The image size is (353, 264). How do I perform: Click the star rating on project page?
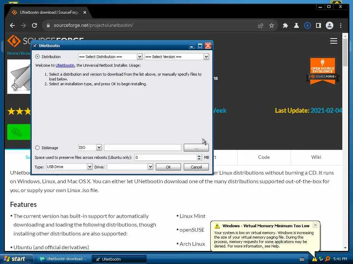pos(19,111)
